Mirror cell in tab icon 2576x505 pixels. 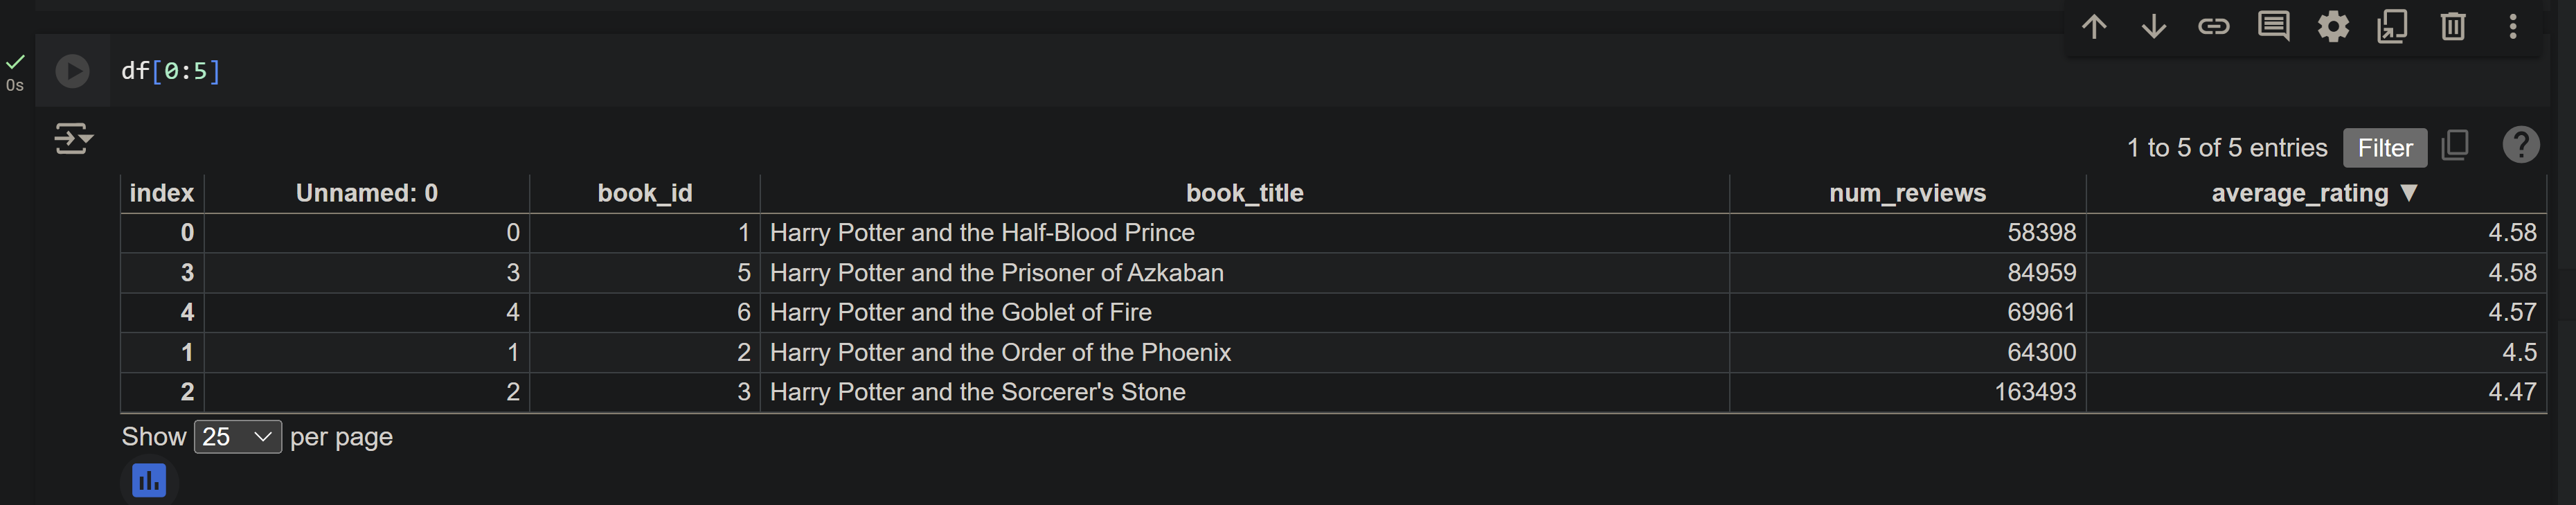(2392, 26)
